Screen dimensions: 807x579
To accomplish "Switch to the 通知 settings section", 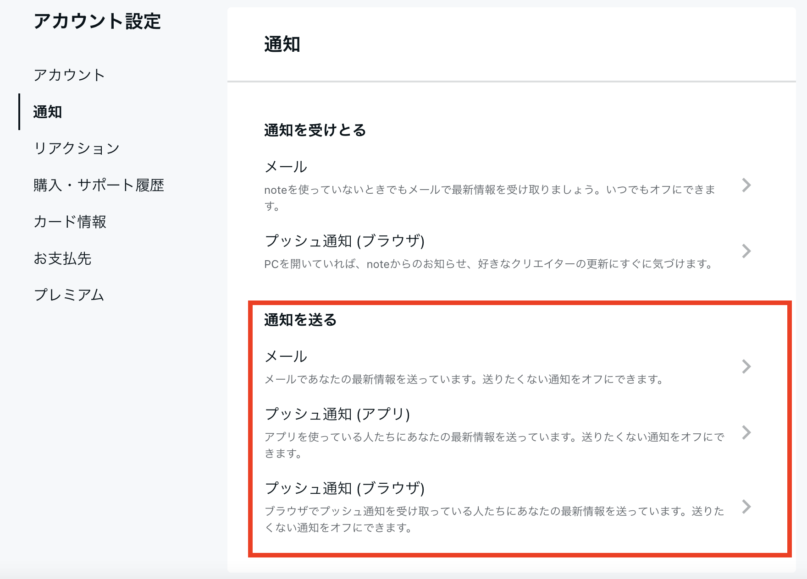I will (48, 112).
